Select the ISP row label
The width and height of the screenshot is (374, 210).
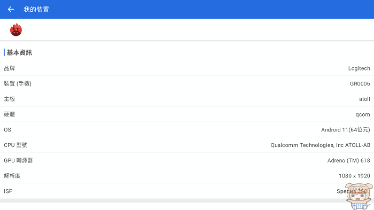click(8, 191)
